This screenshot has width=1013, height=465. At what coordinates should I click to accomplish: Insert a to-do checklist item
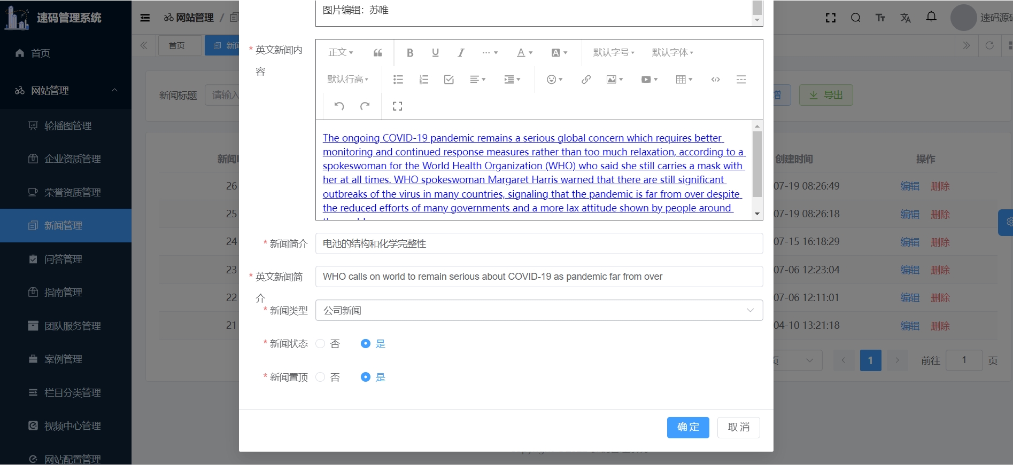[x=448, y=80]
